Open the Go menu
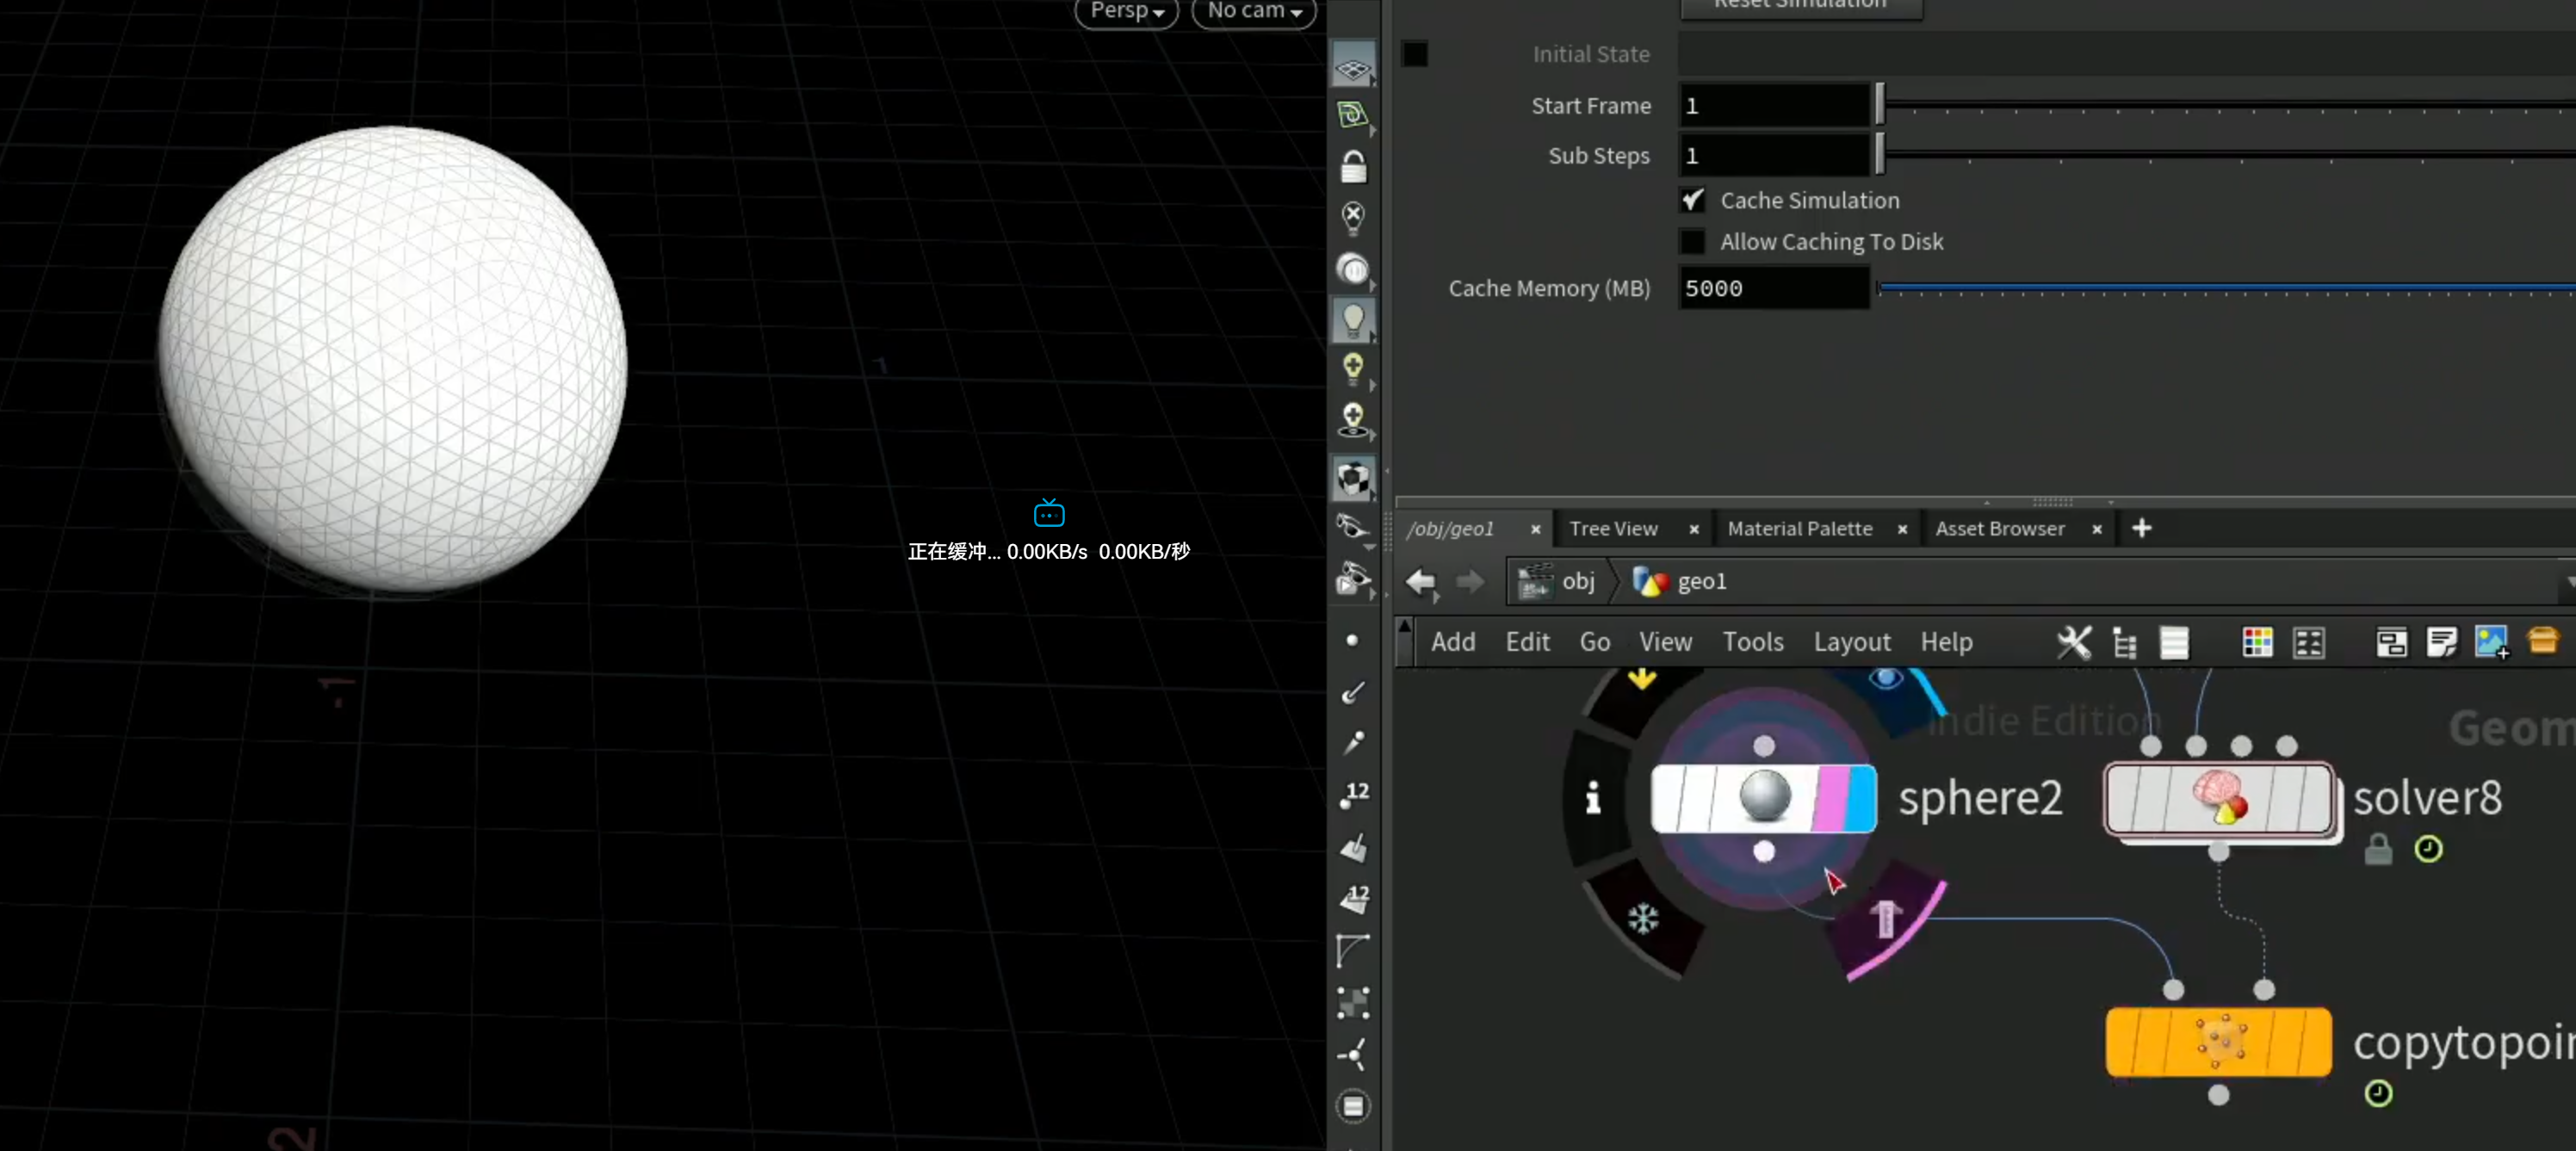The image size is (2576, 1151). point(1594,642)
